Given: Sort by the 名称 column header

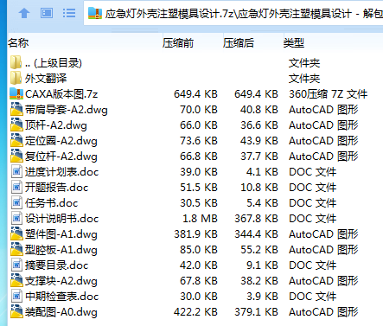Looking at the screenshot, I should [x=18, y=43].
